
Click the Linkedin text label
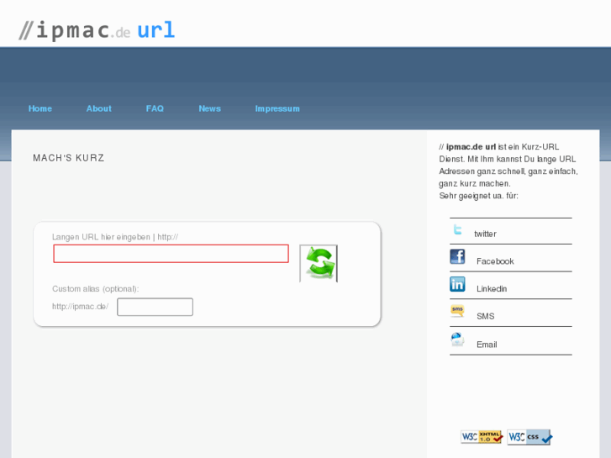(492, 289)
